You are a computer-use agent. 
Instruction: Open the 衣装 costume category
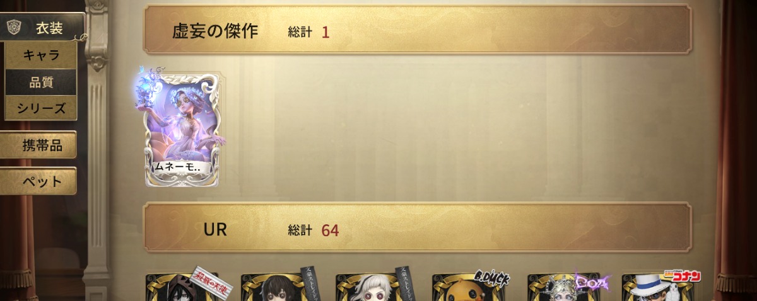click(x=42, y=27)
